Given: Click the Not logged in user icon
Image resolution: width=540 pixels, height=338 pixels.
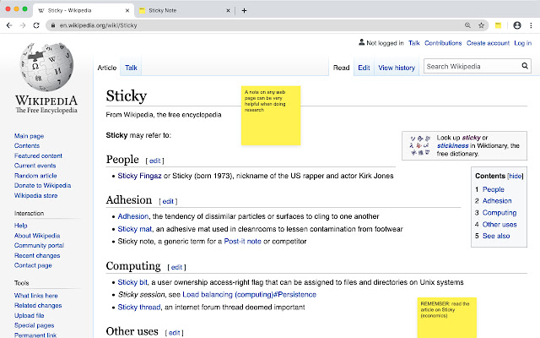Looking at the screenshot, I should click(x=361, y=42).
